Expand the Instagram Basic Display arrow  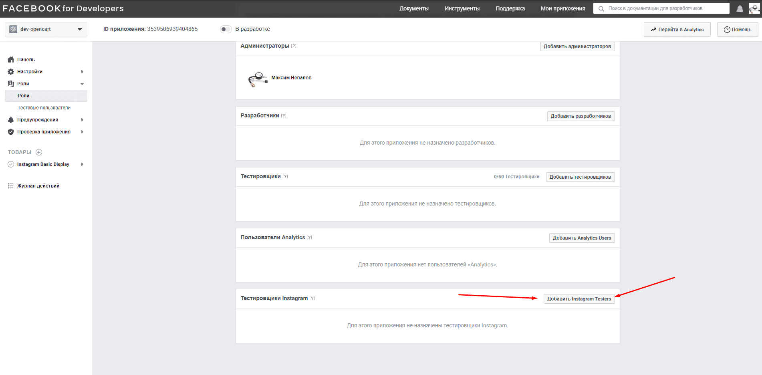pos(82,164)
